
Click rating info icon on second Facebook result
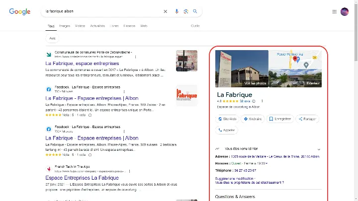tap(90, 155)
